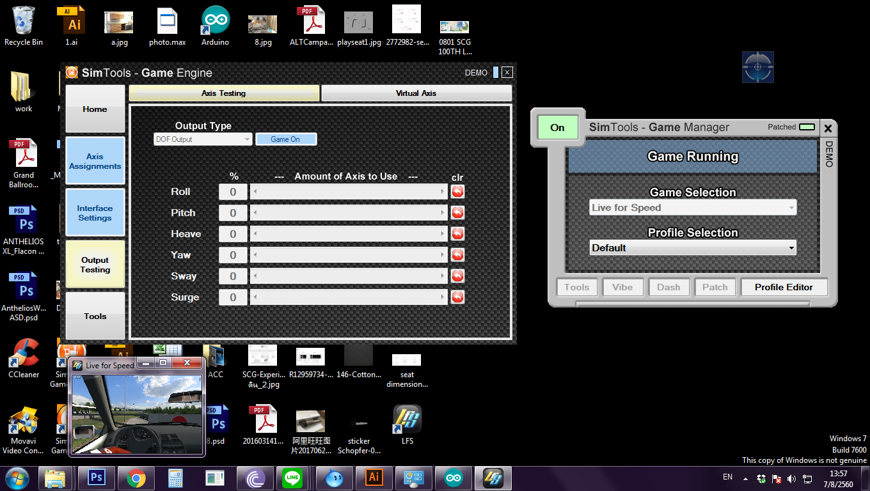
Task: Open the Tools section in Game Engine
Action: pyautogui.click(x=95, y=316)
